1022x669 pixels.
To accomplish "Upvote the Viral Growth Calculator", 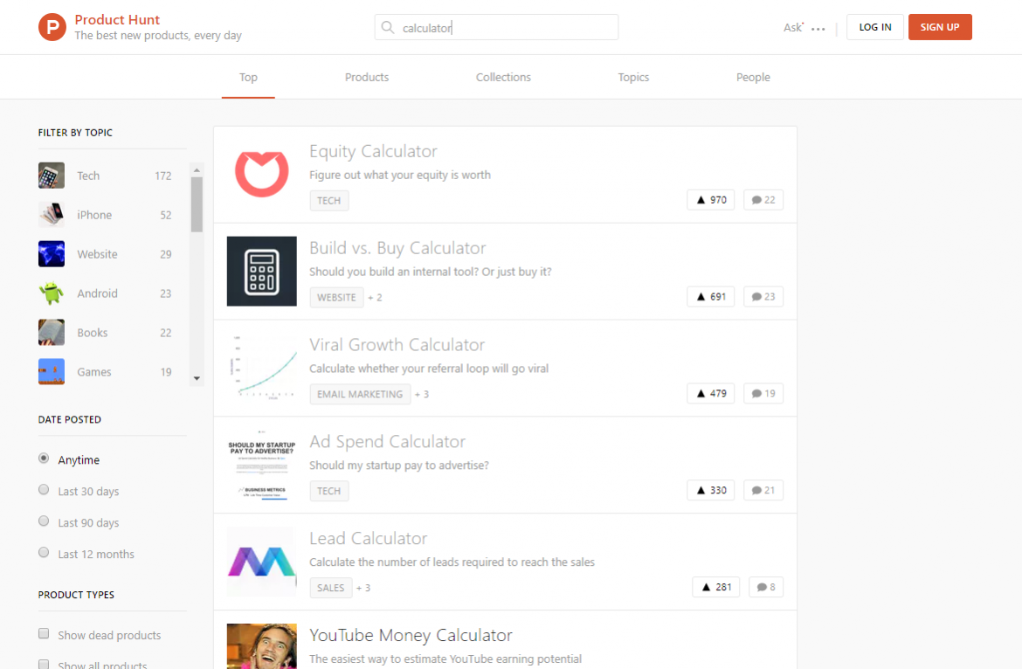I will tap(711, 394).
